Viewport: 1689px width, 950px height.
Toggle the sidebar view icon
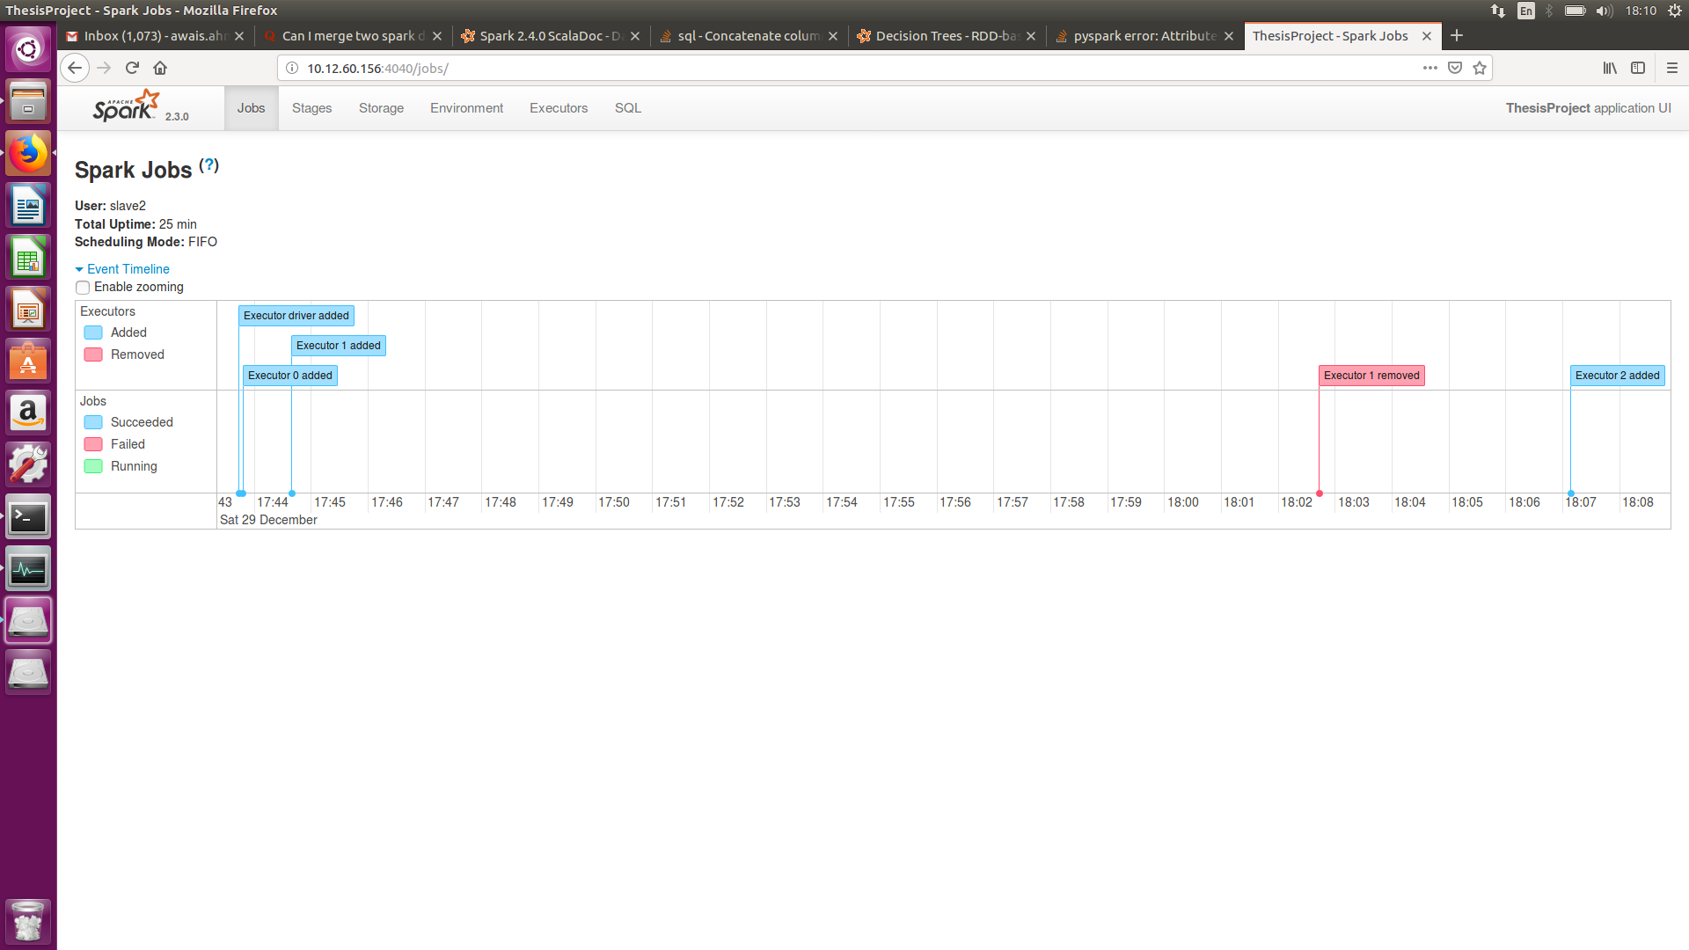click(1638, 68)
